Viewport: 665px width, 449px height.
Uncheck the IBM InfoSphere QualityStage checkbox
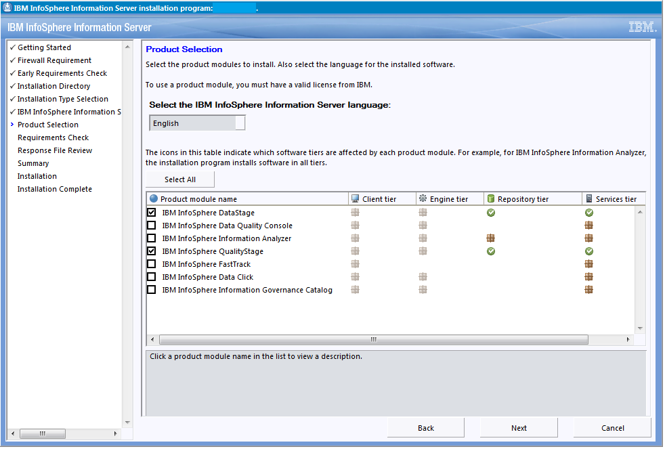152,251
